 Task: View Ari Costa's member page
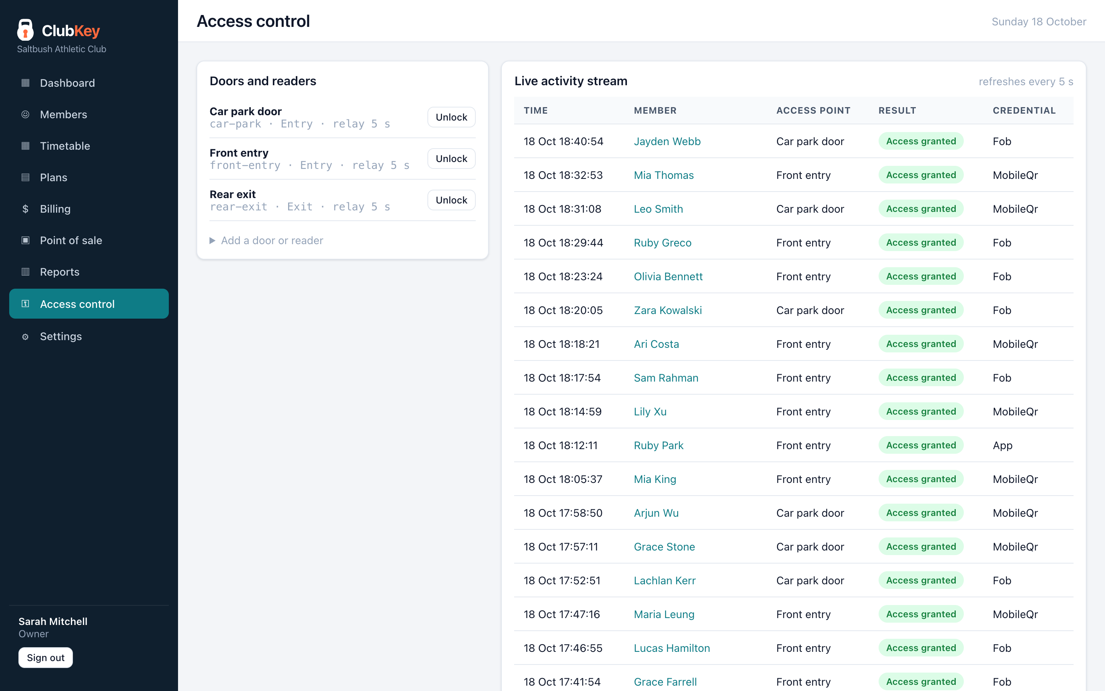point(656,344)
